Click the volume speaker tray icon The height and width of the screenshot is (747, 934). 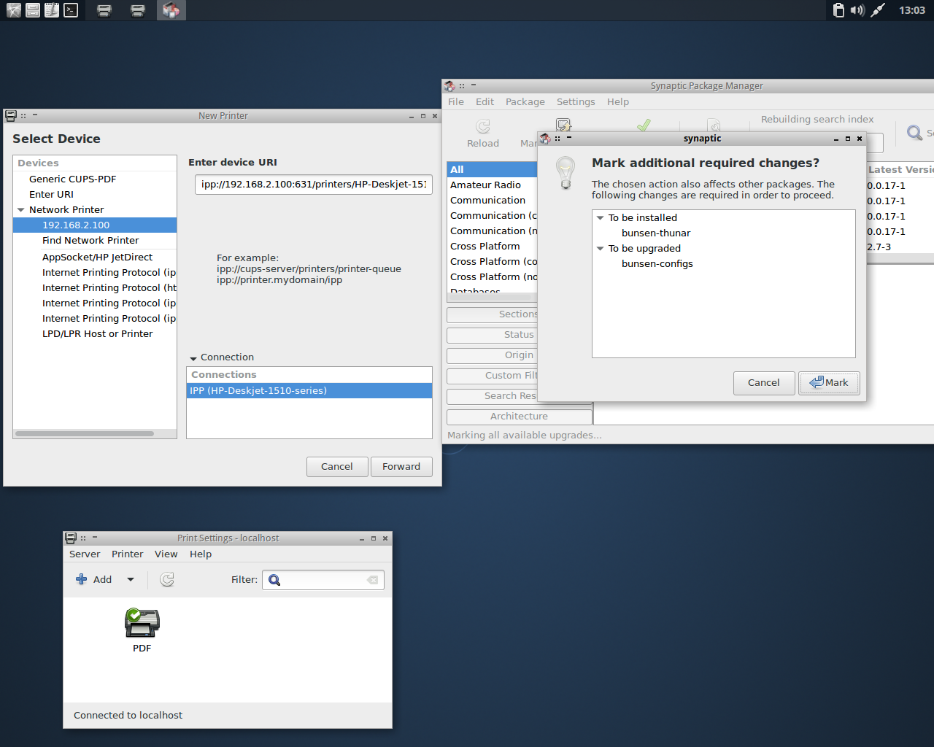[x=857, y=10]
